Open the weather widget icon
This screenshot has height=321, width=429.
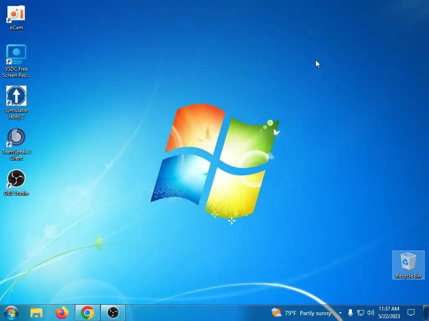pos(277,313)
